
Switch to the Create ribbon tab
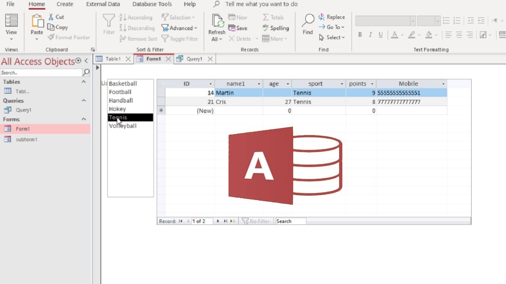[x=64, y=4]
